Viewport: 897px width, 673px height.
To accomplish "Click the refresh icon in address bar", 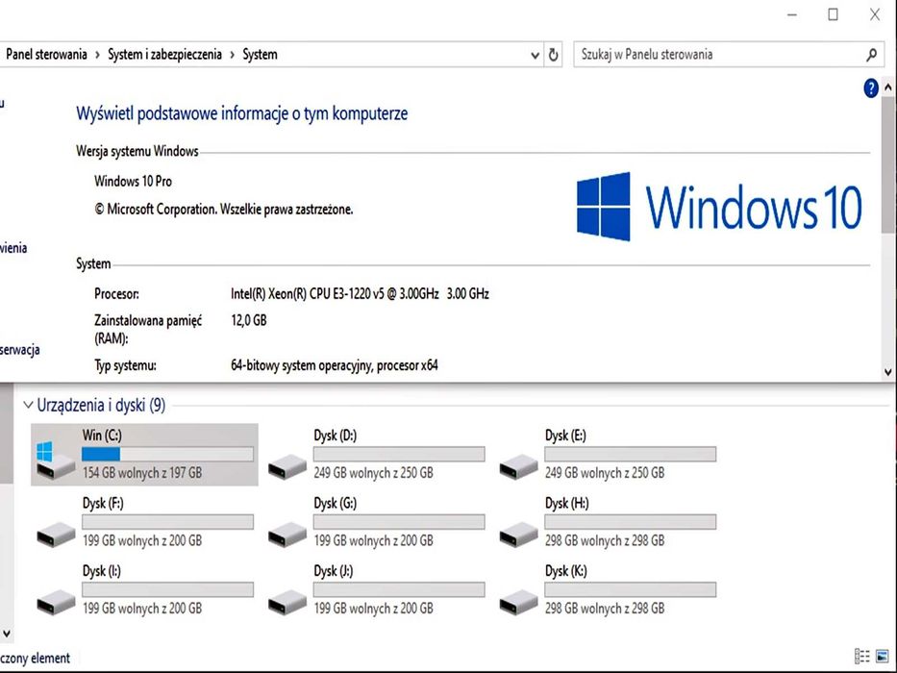I will coord(553,55).
